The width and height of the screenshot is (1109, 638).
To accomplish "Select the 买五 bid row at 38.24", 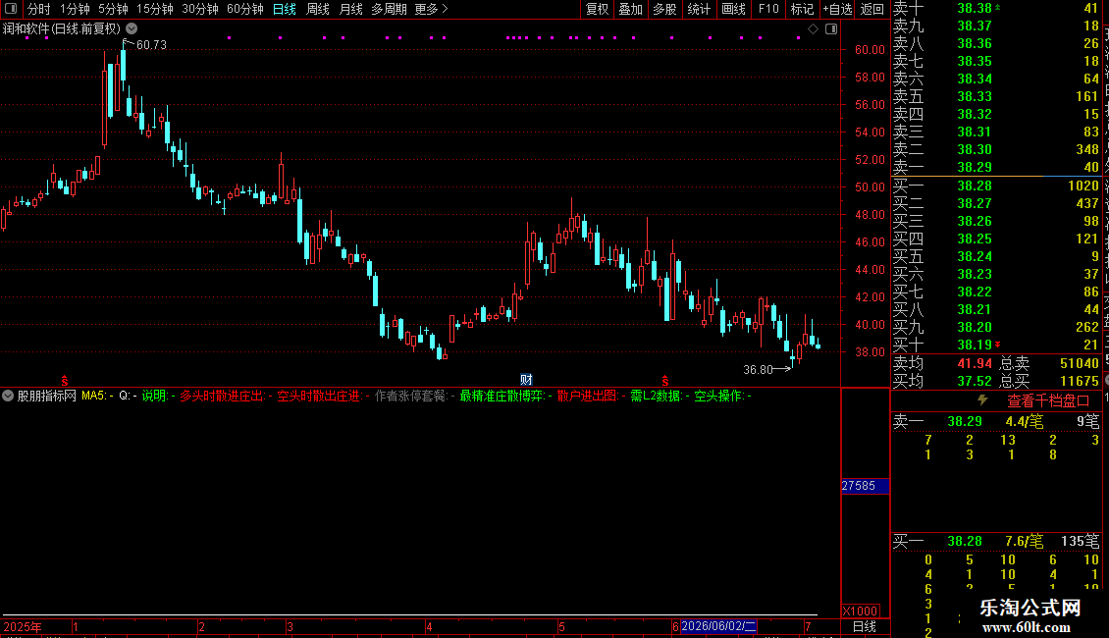I will [996, 256].
